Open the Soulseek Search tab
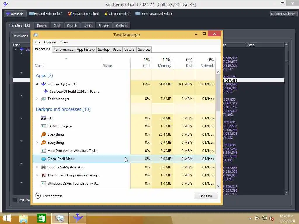This screenshot has width=299, height=224. pyautogui.click(x=72, y=26)
